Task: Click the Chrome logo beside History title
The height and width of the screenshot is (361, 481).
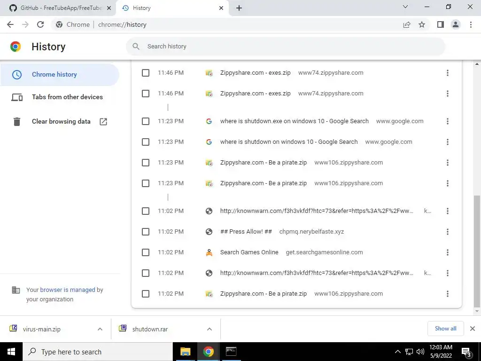Action: pos(16,47)
